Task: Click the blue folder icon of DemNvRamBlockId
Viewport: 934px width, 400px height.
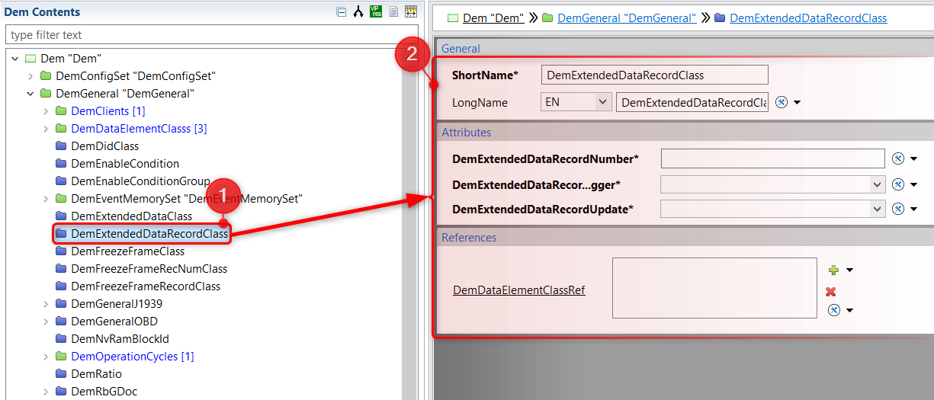Action: (61, 339)
